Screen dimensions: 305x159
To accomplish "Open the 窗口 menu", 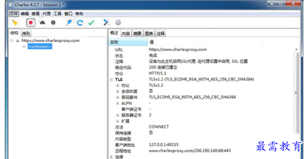I will pyautogui.click(x=68, y=14).
